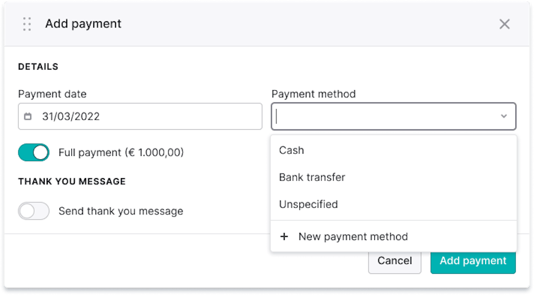Choose the Bank transfer option

(x=312, y=178)
